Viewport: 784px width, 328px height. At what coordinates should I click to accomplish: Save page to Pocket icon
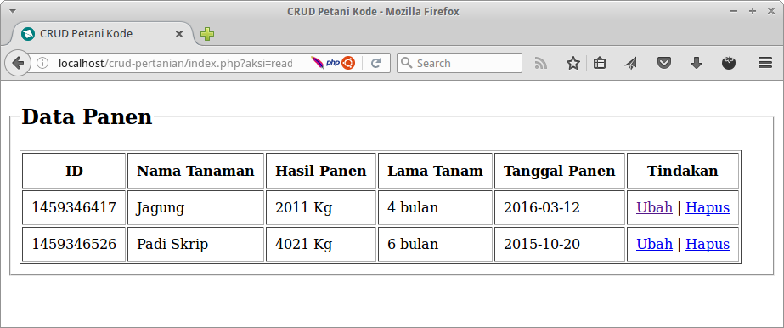point(663,63)
